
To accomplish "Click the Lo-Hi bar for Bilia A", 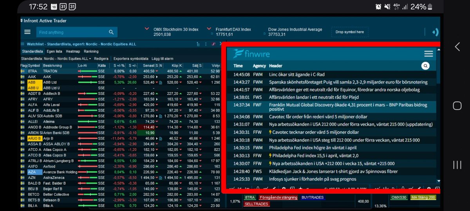I will pos(88,206).
